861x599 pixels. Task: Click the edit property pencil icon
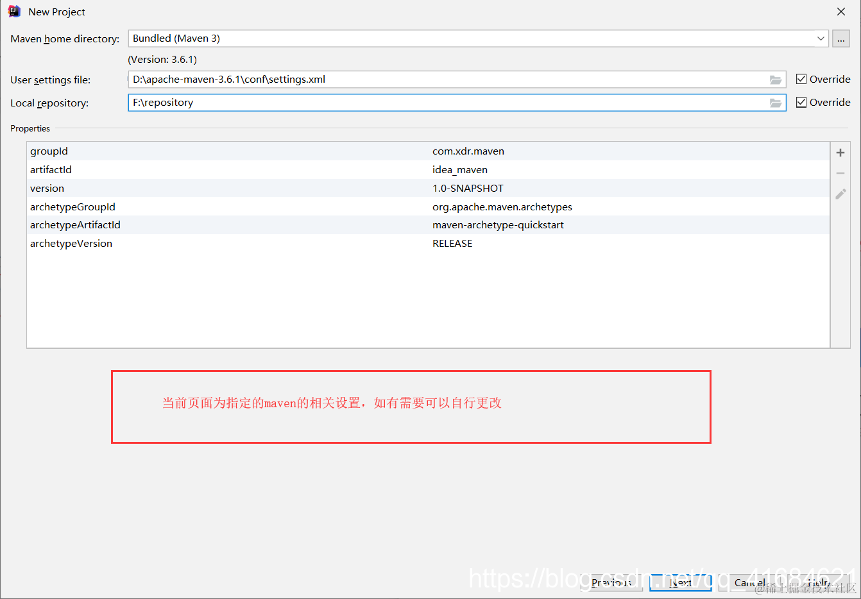coord(840,194)
